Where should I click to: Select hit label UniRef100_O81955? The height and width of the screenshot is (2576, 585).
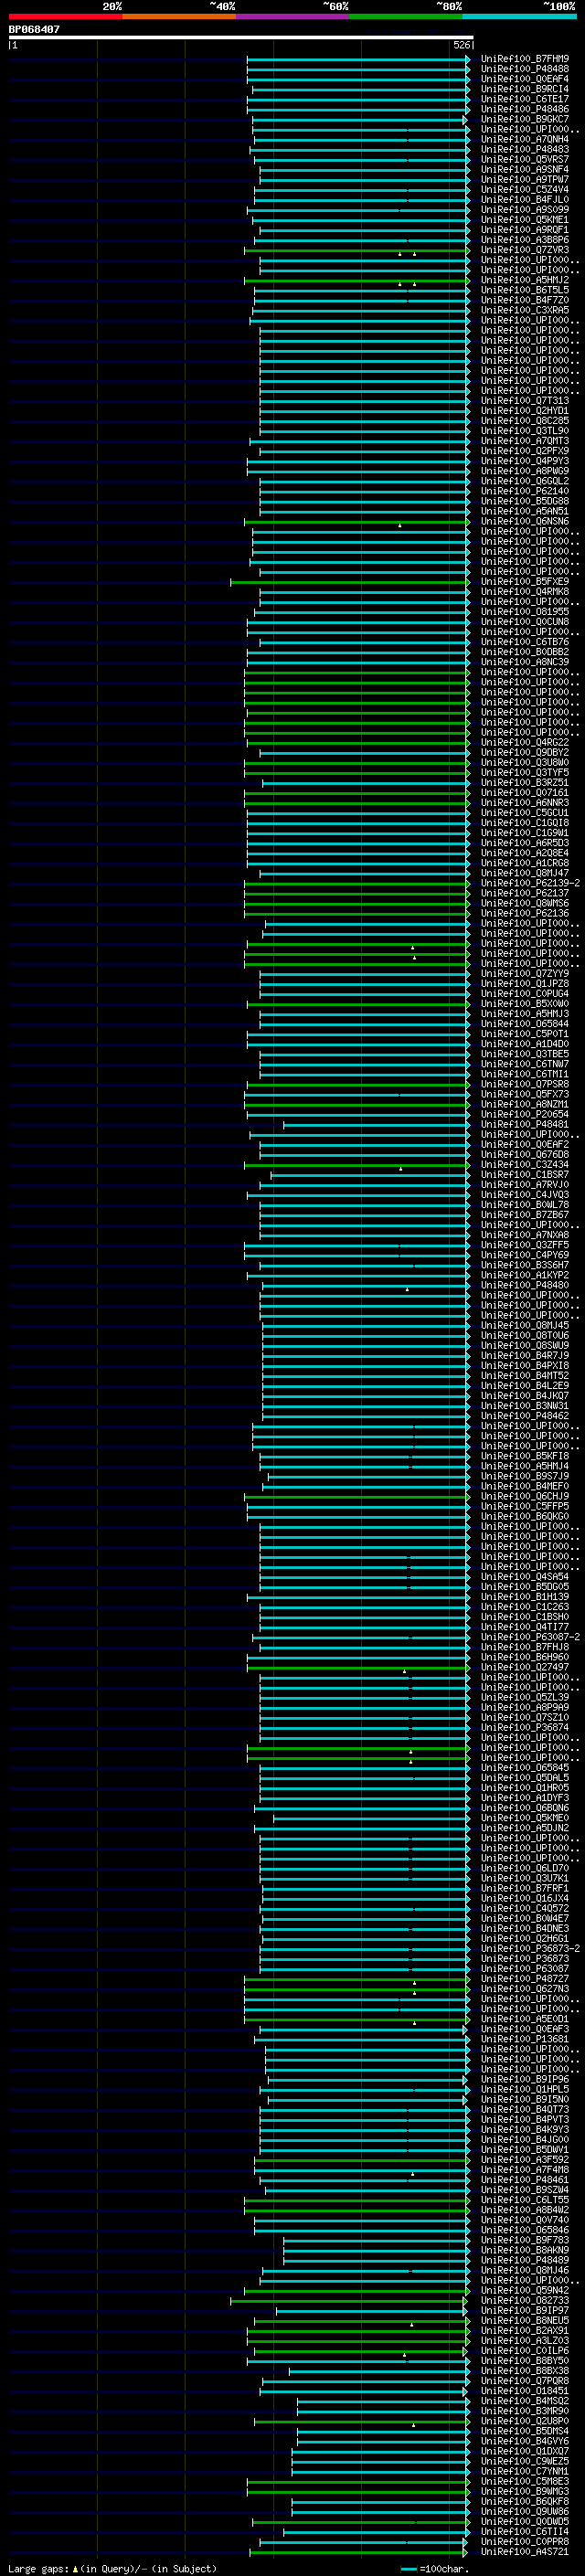click(524, 611)
